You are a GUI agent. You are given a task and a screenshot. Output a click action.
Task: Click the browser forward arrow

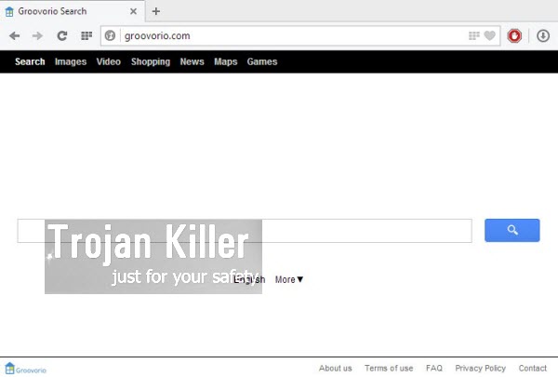37,36
